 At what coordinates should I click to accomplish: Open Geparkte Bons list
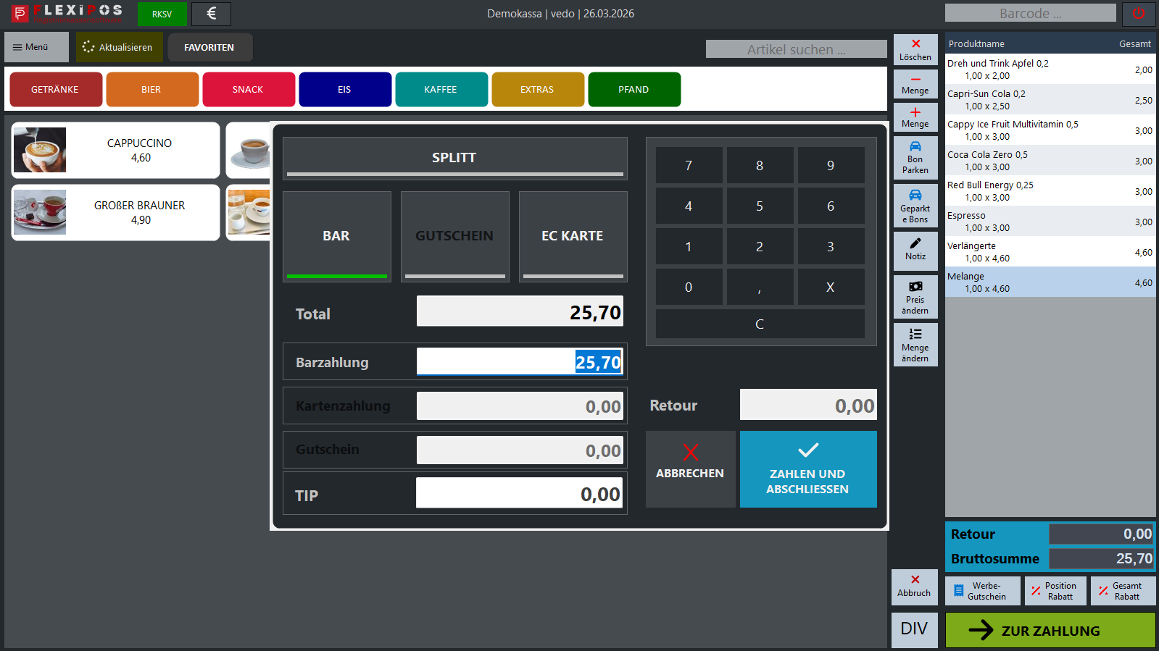coord(915,206)
